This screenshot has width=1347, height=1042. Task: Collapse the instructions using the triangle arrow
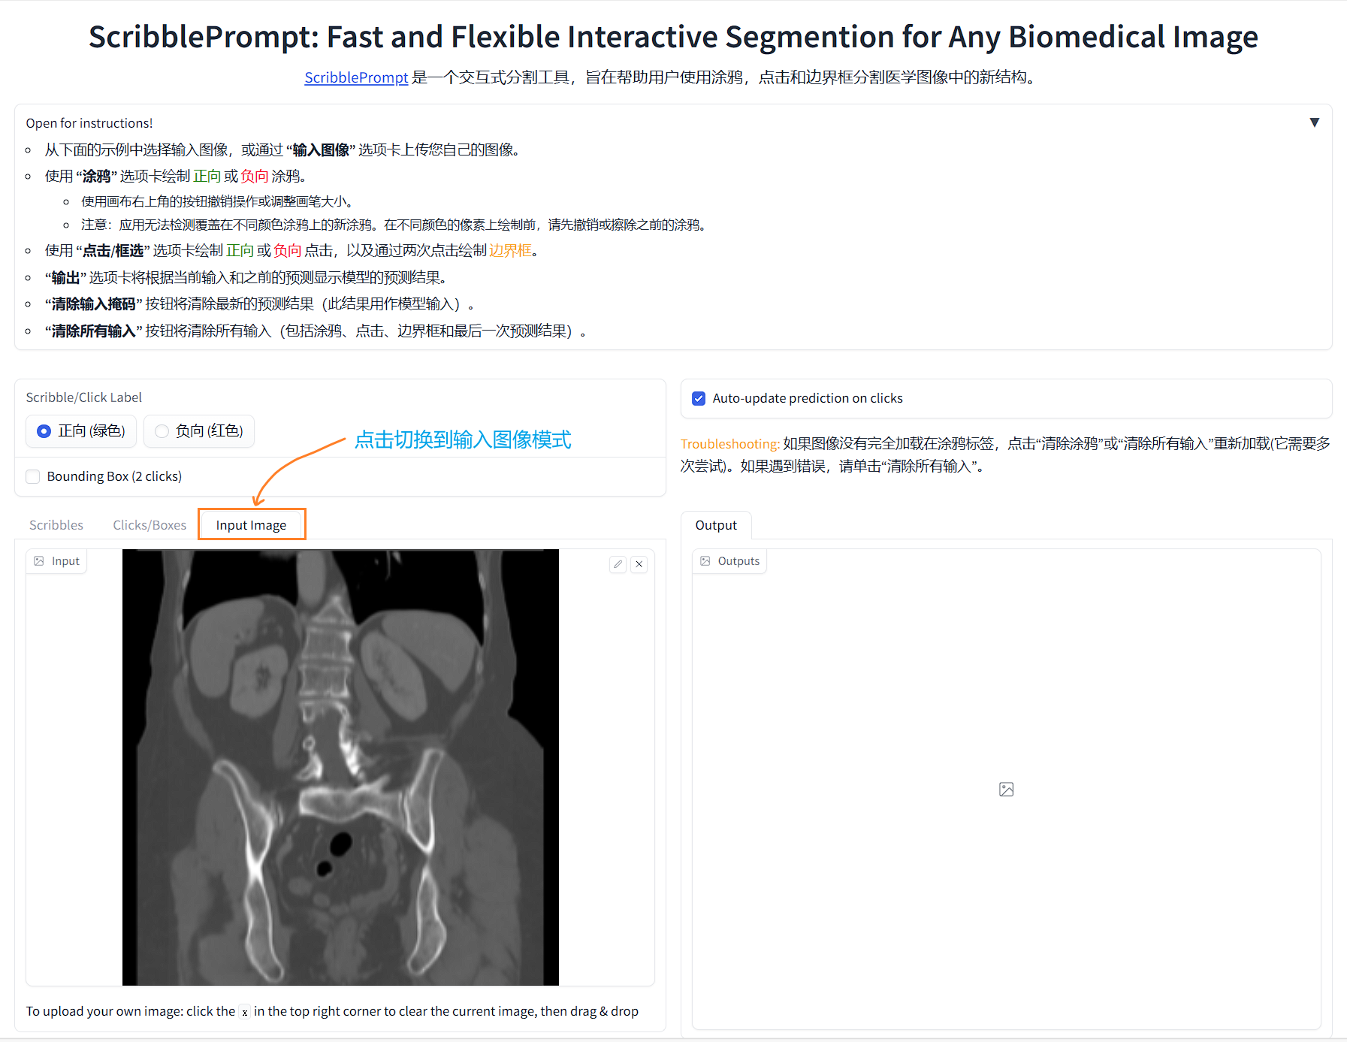[1314, 122]
